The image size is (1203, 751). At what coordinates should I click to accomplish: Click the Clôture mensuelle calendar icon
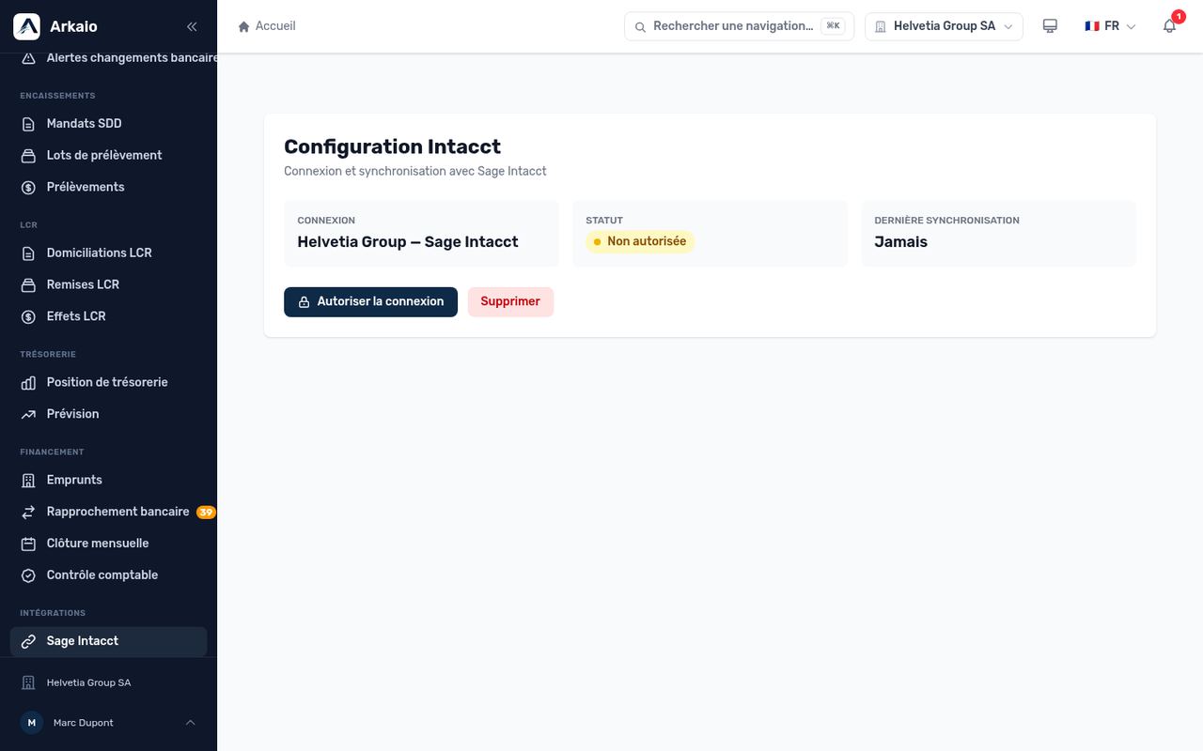28,544
